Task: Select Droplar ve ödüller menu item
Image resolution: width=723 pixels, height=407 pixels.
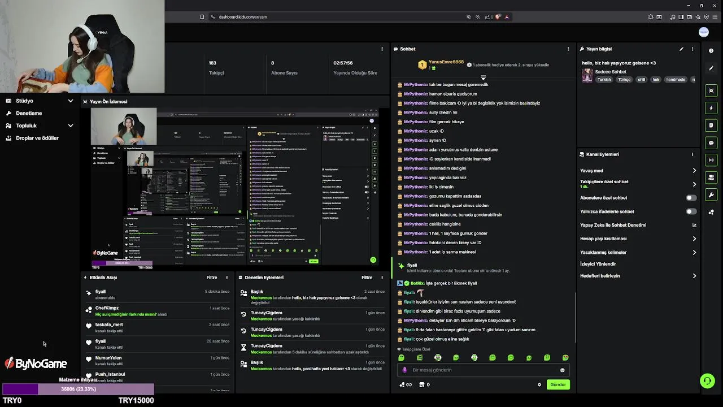Action: (37, 138)
